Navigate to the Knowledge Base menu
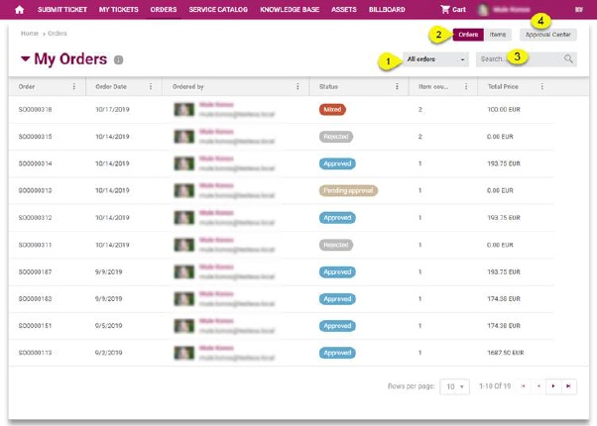This screenshot has height=426, width=597. 291,9
